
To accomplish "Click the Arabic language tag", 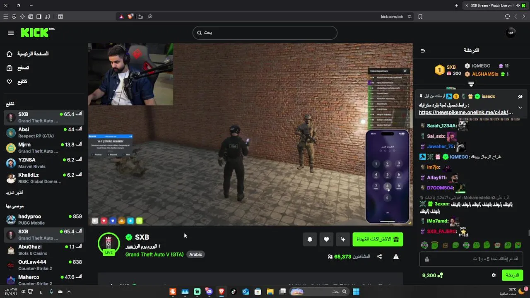I will pos(195,255).
